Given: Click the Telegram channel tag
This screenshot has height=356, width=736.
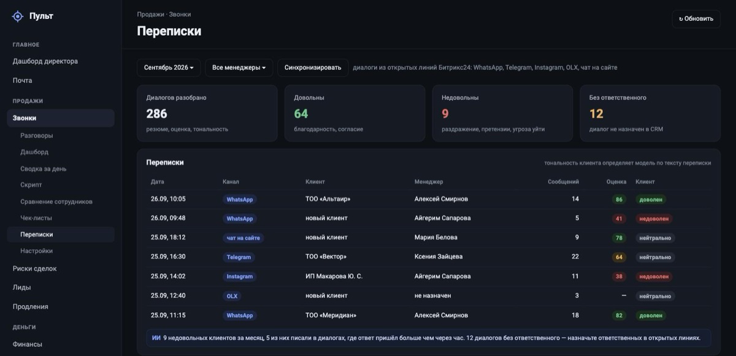Looking at the screenshot, I should (x=239, y=257).
